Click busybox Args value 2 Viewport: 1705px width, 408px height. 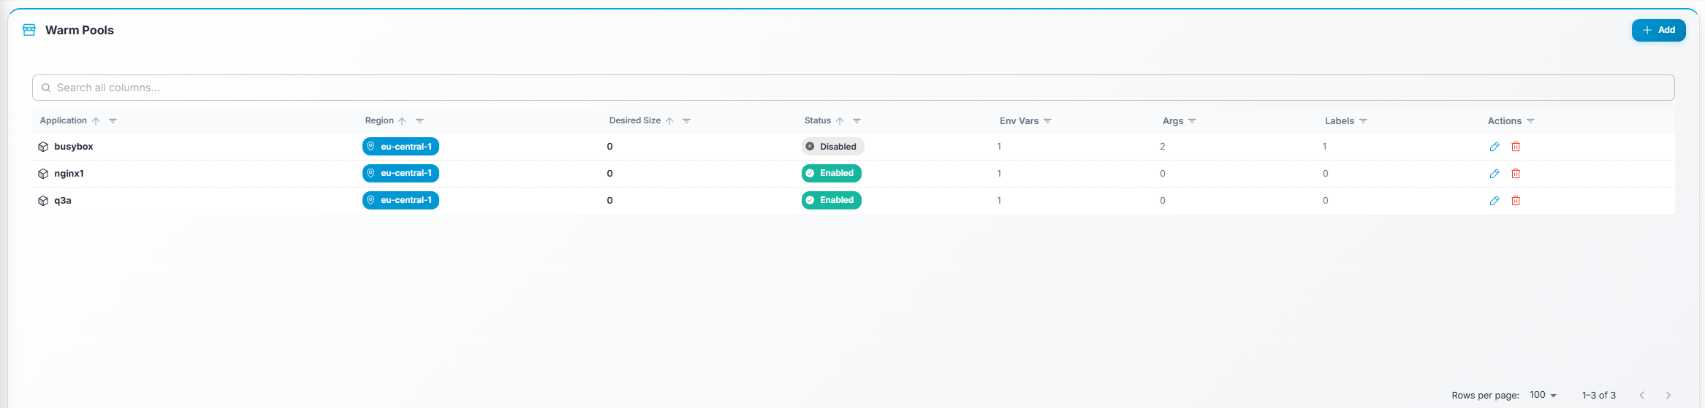point(1162,147)
